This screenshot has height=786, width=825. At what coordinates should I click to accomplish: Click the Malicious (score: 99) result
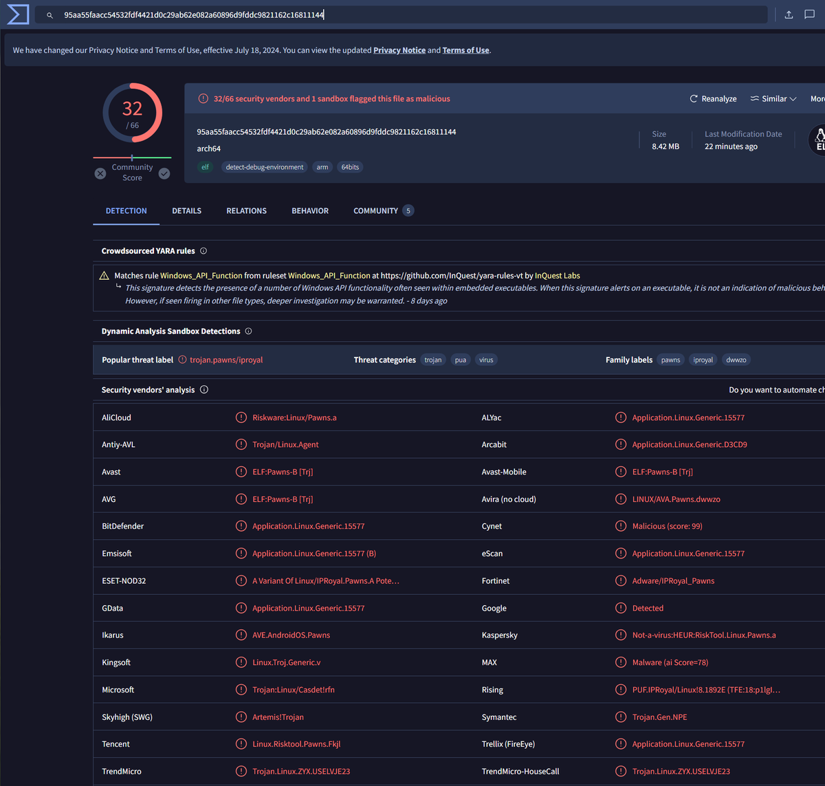pos(668,526)
